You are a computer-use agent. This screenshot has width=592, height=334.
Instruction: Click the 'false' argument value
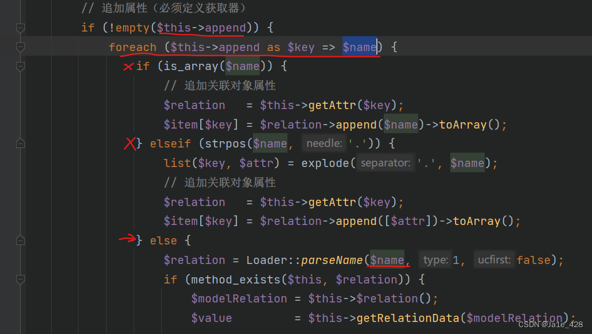tap(533, 260)
